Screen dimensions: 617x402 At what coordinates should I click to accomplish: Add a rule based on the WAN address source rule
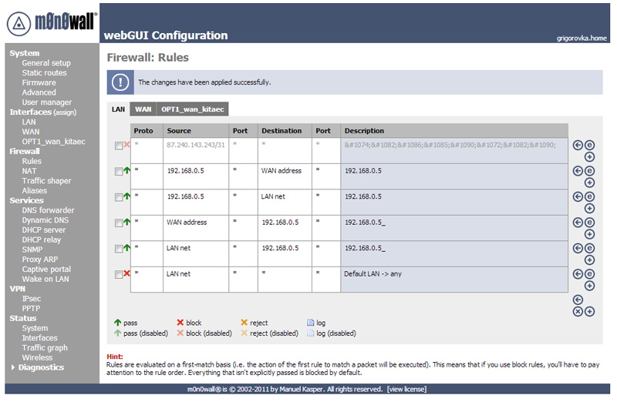click(589, 234)
